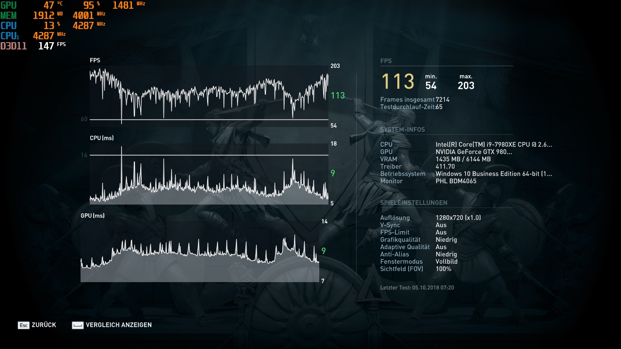Screen dimensions: 621x349
Task: Click the green 9 average beside GPU graph
Action: [324, 251]
